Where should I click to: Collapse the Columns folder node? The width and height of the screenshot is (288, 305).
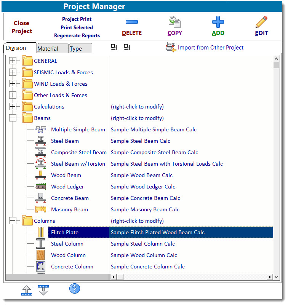pos(13,221)
